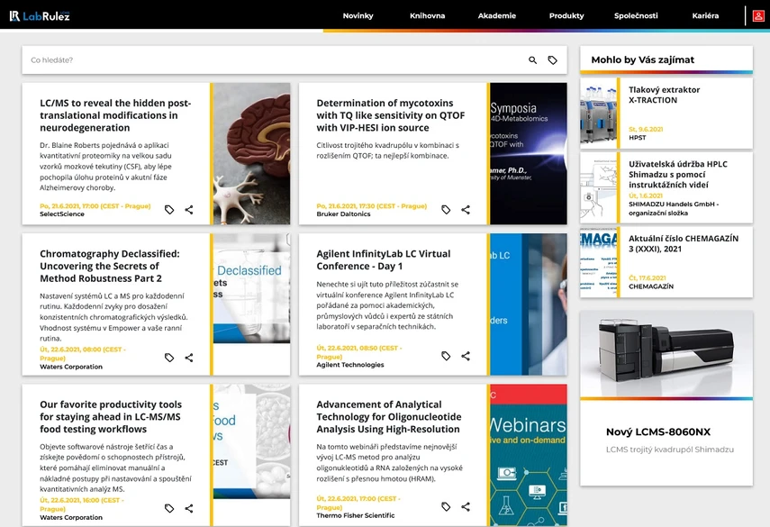Click 'LCMS trojitý kvadrupól Shimadzu' subtitle
Viewport: 770px width, 527px height.
pos(670,450)
